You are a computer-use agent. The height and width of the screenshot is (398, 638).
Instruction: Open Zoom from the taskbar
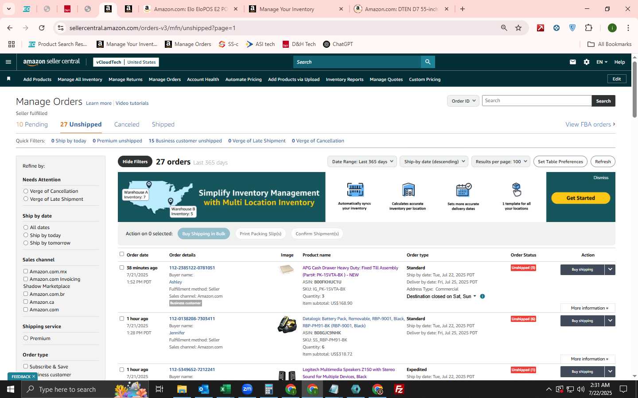point(247,389)
